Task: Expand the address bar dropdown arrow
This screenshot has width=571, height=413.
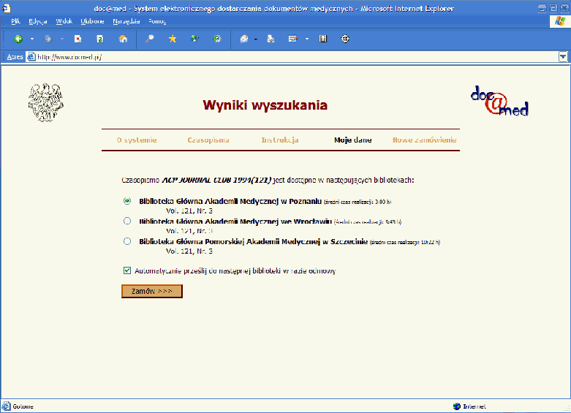Action: coord(563,56)
